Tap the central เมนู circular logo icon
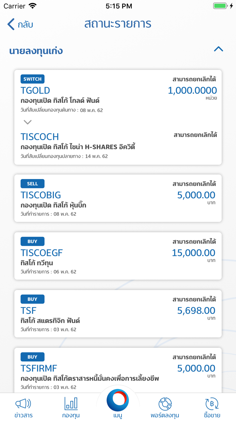Image resolution: width=236 pixels, height=421 pixels. click(118, 400)
